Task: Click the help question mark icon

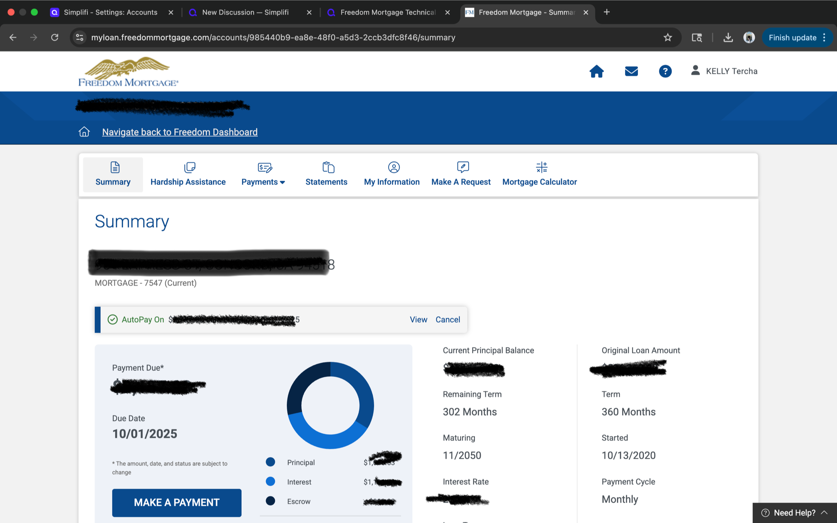Action: coord(665,71)
